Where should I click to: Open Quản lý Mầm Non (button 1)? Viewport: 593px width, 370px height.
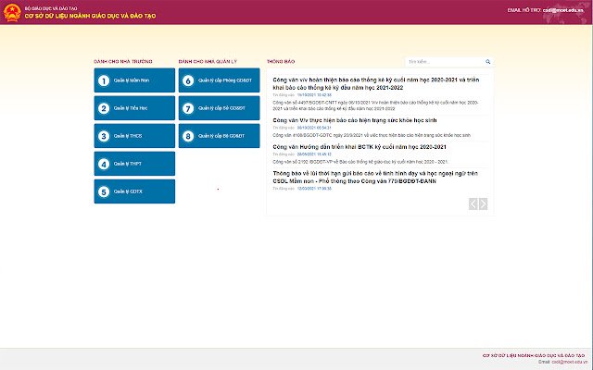(x=134, y=80)
